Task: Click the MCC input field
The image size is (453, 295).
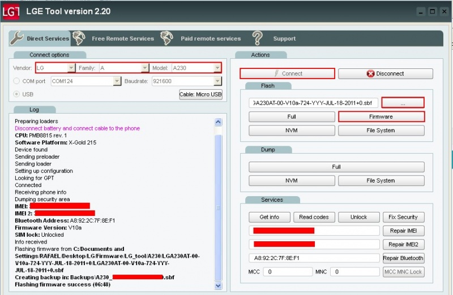Action: tap(288, 272)
